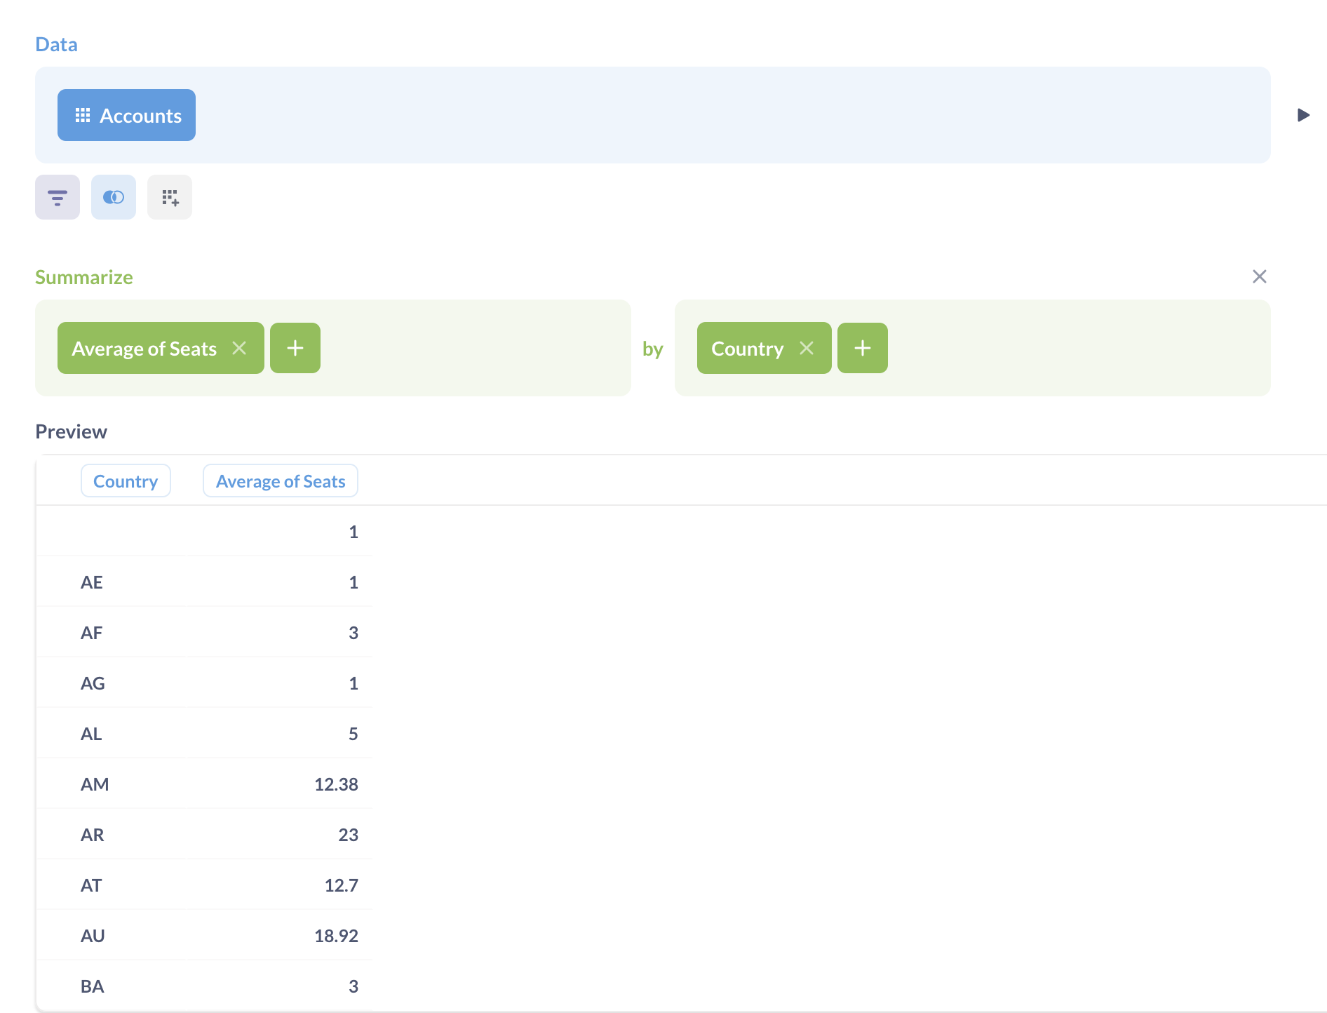This screenshot has width=1327, height=1013.
Task: Select the AR country cell
Action: coord(93,835)
